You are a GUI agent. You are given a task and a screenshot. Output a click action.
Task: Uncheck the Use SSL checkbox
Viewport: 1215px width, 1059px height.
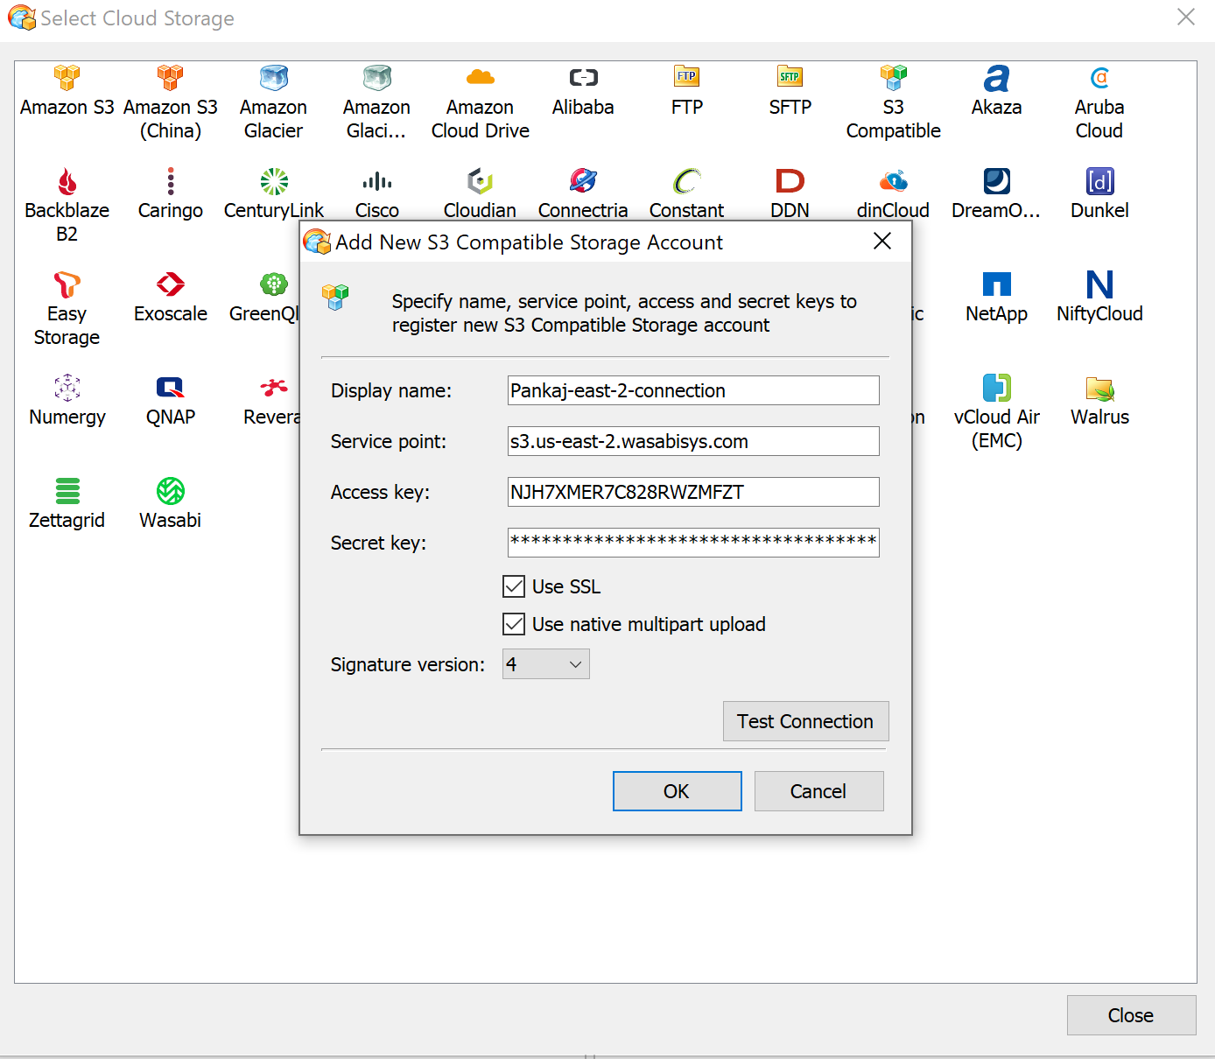tap(514, 586)
